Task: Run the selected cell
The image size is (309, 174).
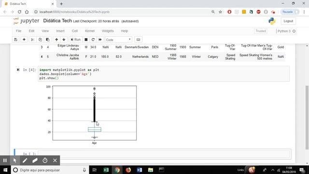Action: pos(75,40)
